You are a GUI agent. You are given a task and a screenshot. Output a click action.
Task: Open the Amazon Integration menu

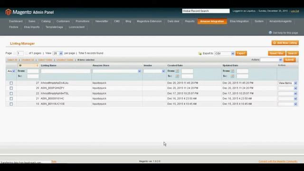212,21
